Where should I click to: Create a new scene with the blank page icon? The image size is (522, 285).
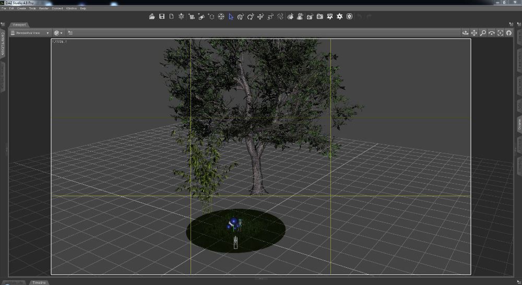pos(171,17)
